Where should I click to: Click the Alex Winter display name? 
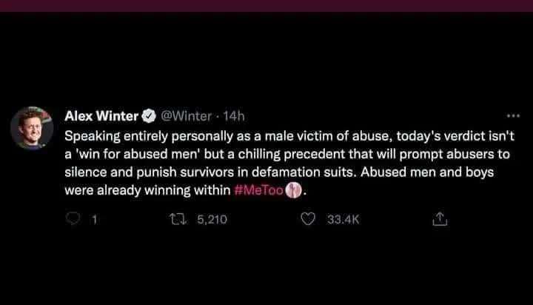click(x=101, y=115)
